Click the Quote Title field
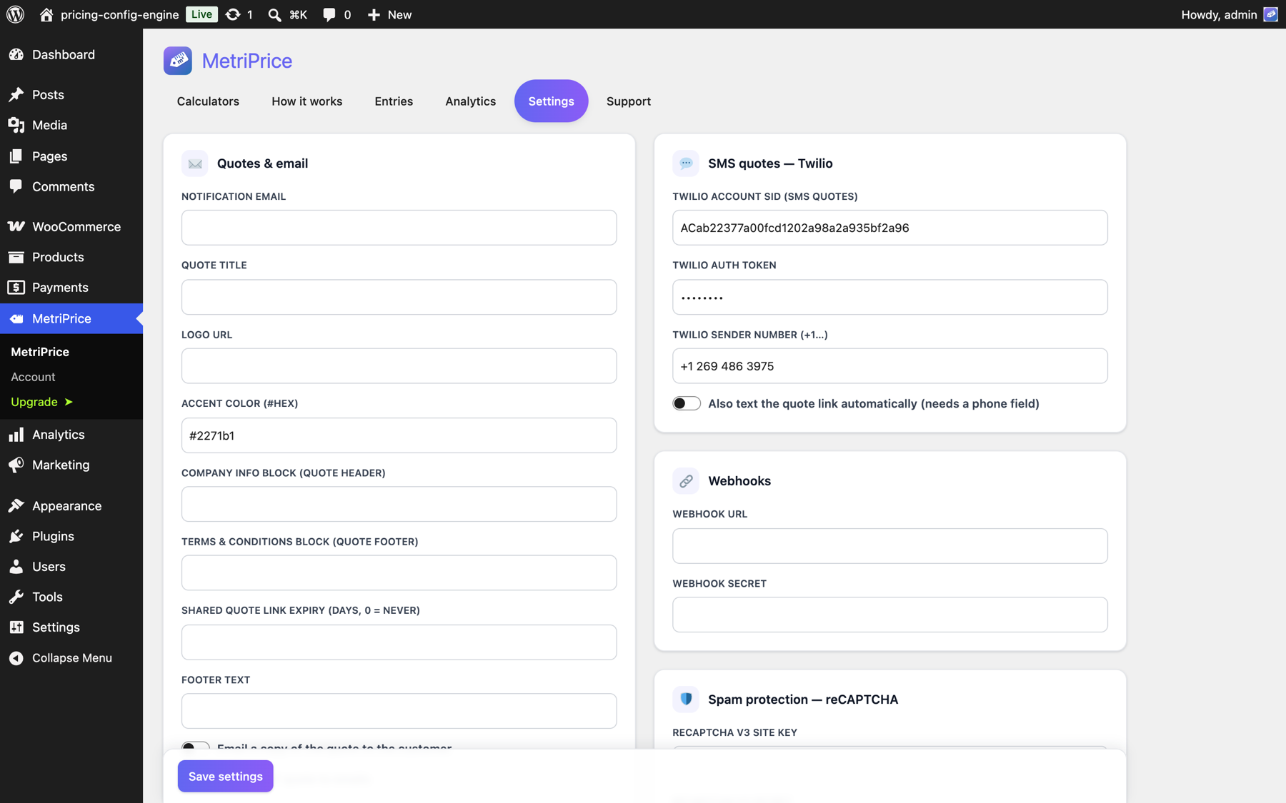 pyautogui.click(x=399, y=297)
